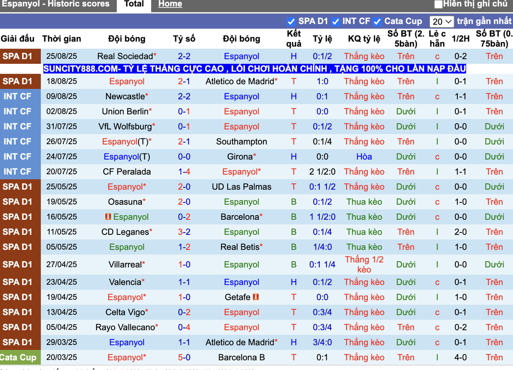The width and height of the screenshot is (513, 370).
Task: Click SPA D1 label on 25/08/25 row
Action: coord(18,56)
